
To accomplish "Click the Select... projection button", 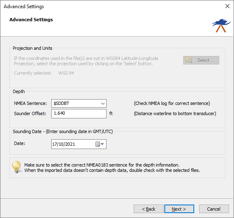I will (x=201, y=60).
